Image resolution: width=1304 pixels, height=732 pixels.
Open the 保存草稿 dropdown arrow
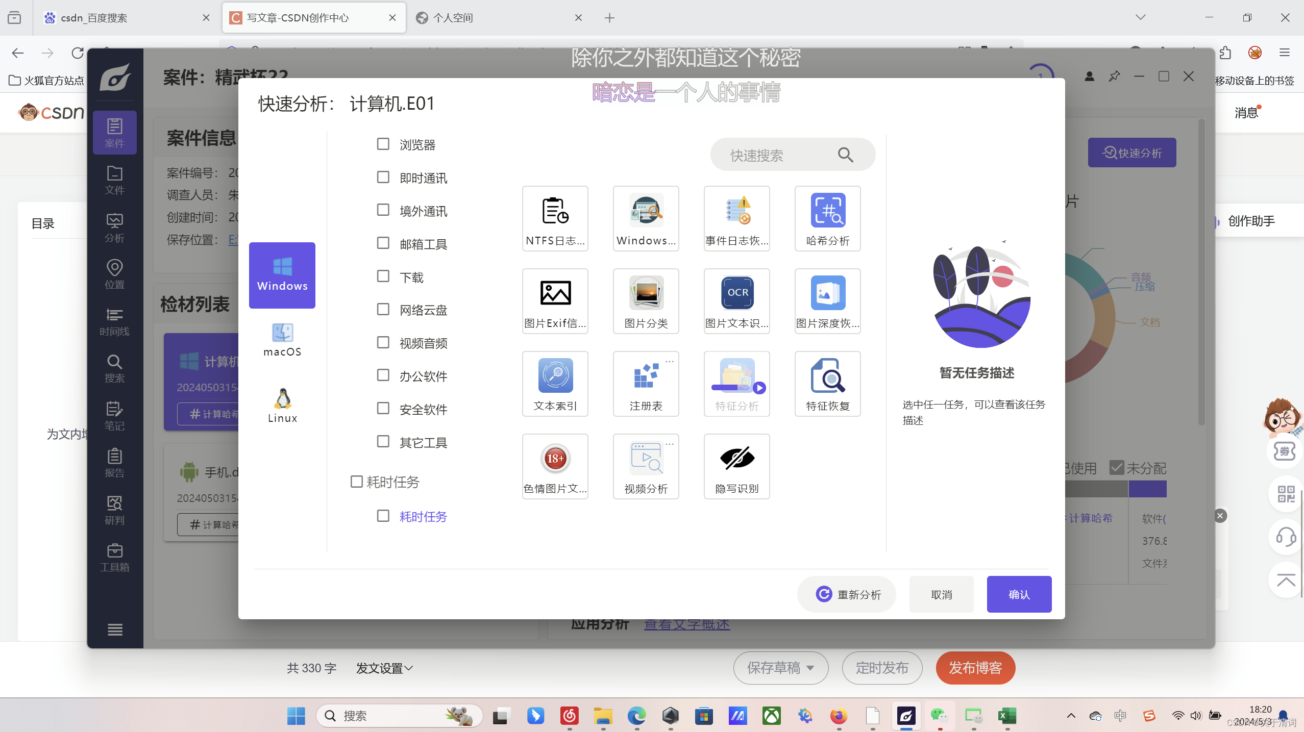[810, 668]
